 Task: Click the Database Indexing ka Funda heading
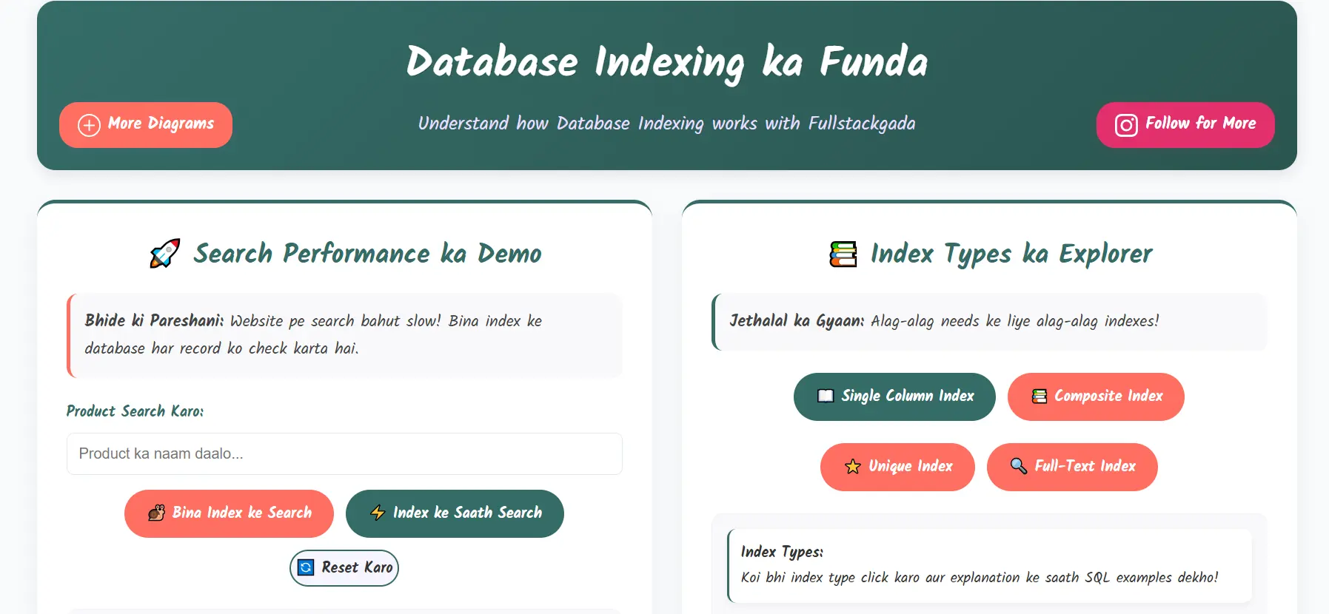pyautogui.click(x=667, y=62)
